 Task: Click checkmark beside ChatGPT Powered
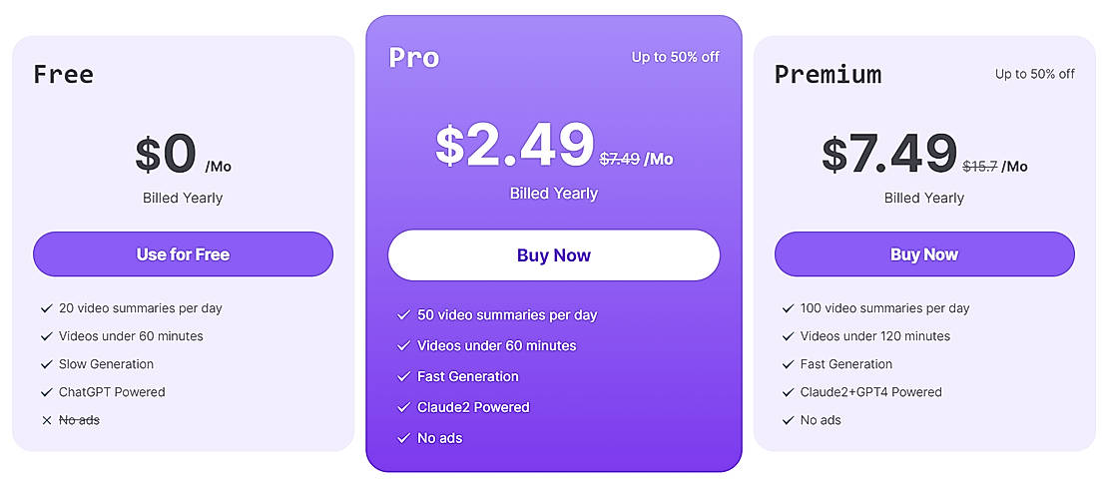(x=47, y=392)
